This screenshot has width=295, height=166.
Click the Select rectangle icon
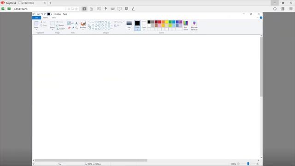click(x=52, y=24)
